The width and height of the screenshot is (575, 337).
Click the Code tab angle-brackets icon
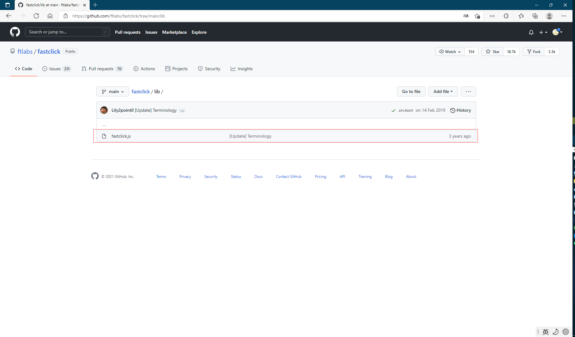[x=18, y=69]
